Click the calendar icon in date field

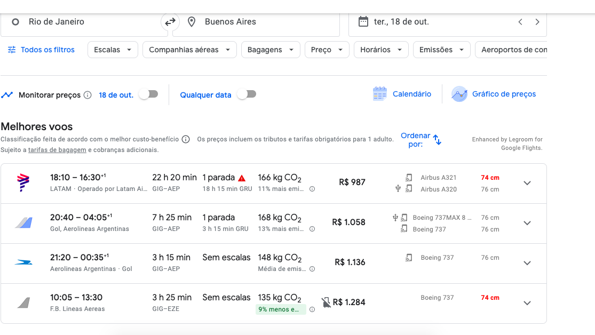point(363,22)
